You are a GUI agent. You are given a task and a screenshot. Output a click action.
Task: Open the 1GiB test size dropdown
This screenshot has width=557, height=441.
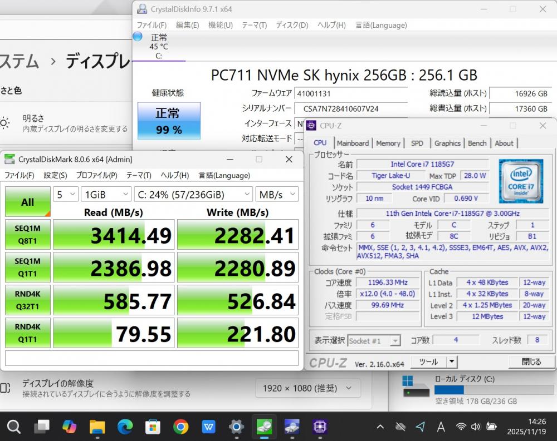point(106,194)
